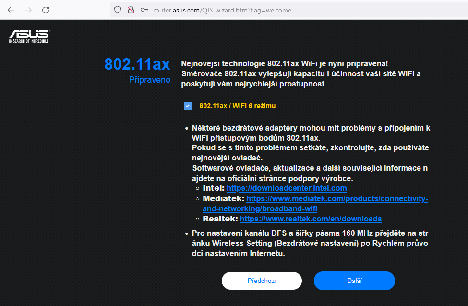Click the large 802.11ax heading
This screenshot has height=306, width=468.
pos(137,64)
